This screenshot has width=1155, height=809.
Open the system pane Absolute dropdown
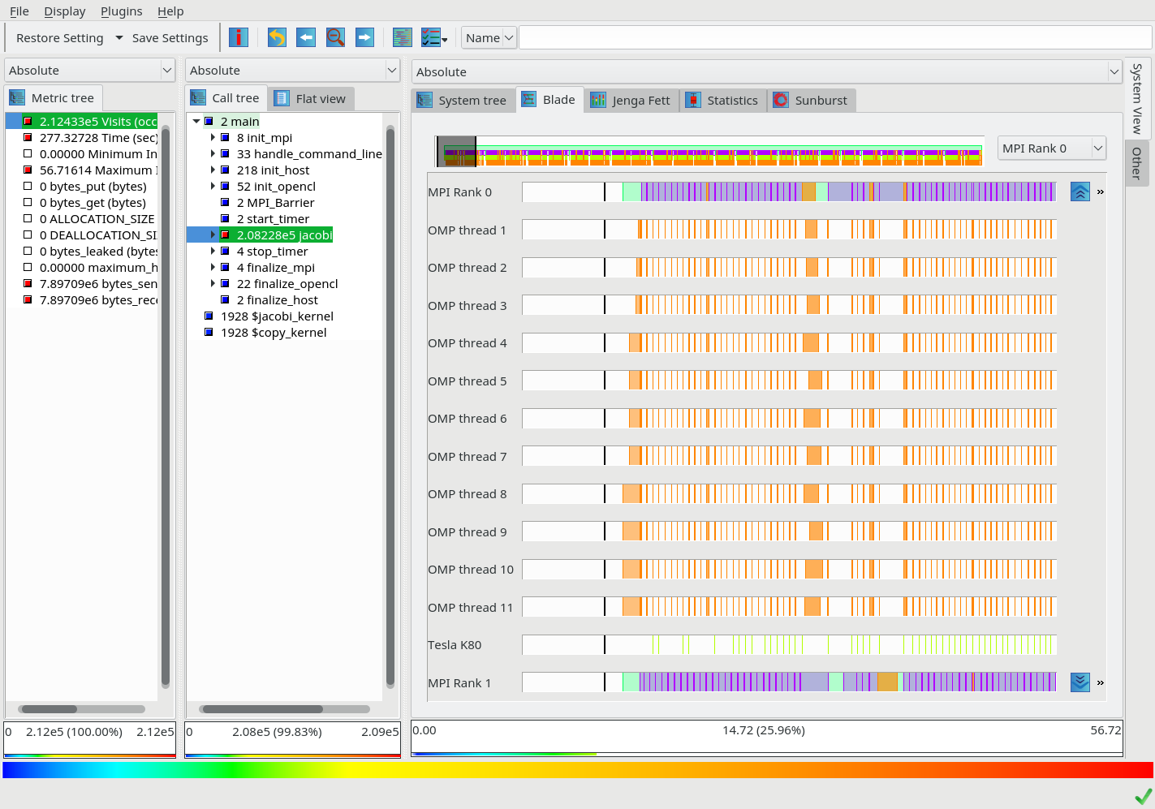(x=766, y=71)
